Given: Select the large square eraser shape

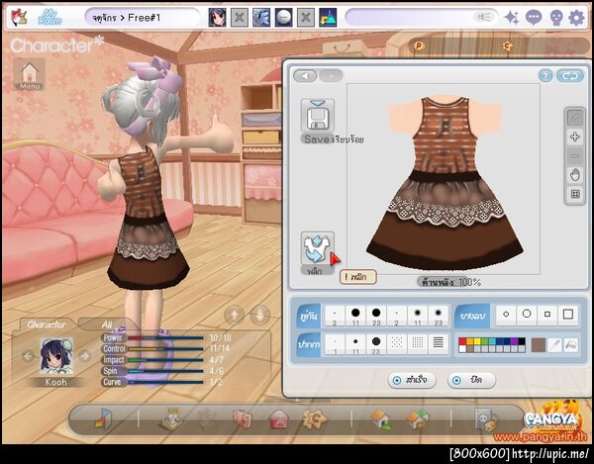Looking at the screenshot, I should pos(568,315).
